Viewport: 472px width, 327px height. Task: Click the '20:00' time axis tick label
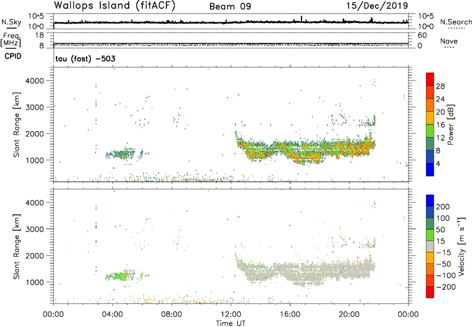coord(349,315)
